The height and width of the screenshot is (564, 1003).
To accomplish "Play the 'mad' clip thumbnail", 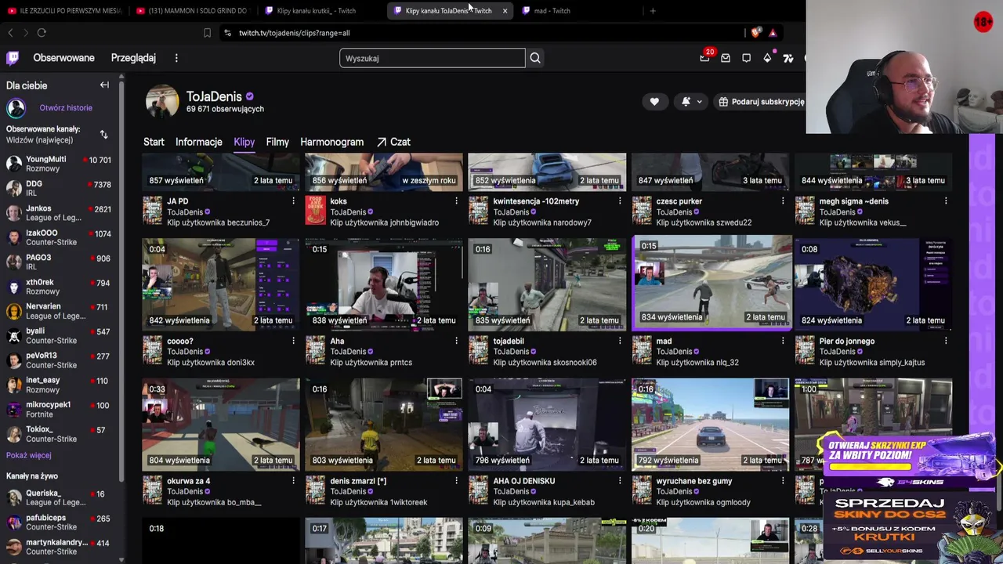I will 712,281.
